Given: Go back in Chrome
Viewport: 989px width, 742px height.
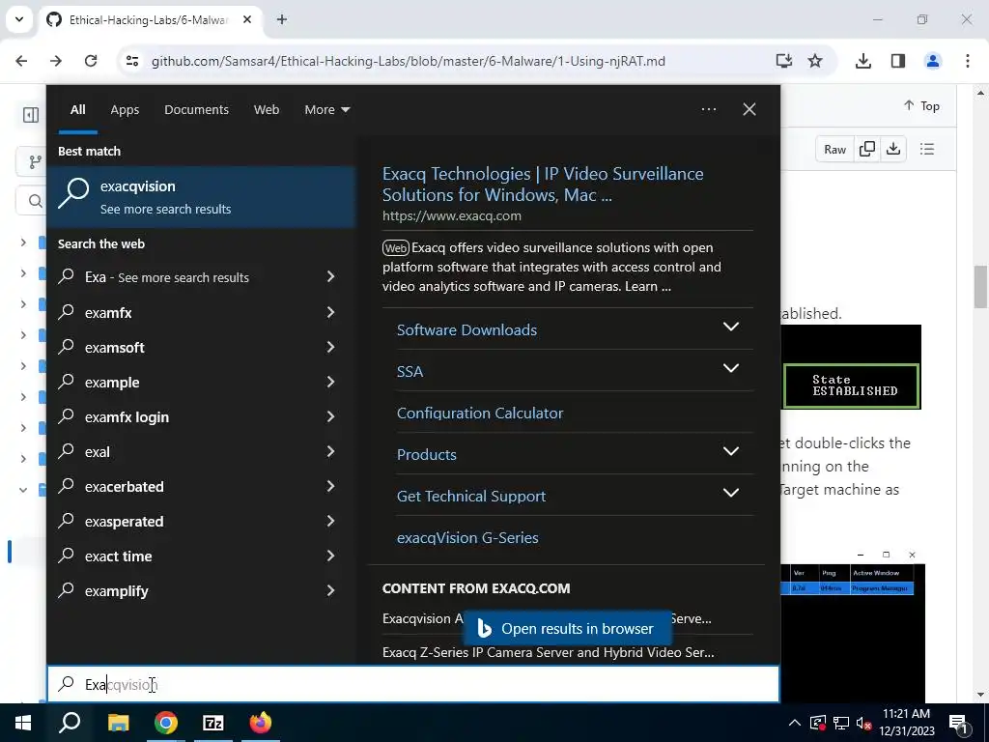Looking at the screenshot, I should [x=21, y=61].
